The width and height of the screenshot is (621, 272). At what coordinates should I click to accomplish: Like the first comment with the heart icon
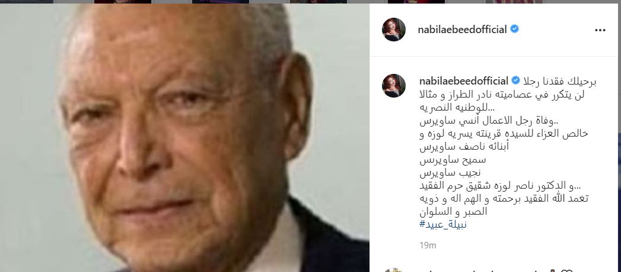(566, 271)
